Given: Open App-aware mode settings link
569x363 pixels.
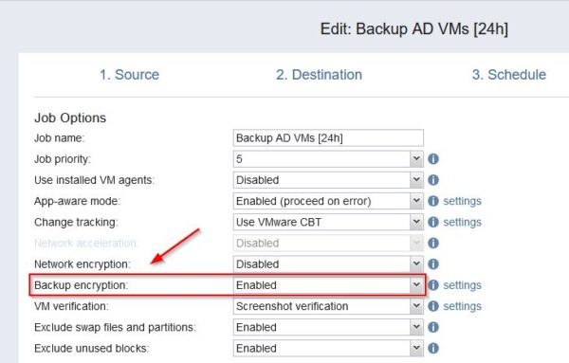Looking at the screenshot, I should pyautogui.click(x=463, y=201).
